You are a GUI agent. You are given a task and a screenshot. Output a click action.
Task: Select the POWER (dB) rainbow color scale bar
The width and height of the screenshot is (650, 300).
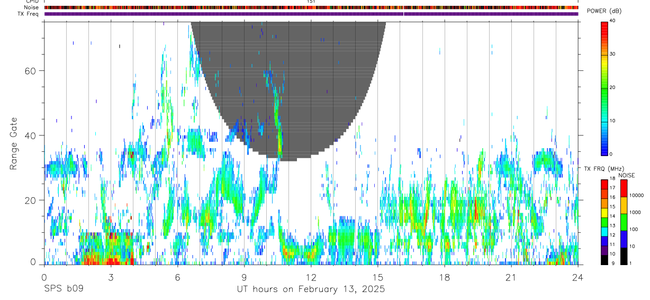pyautogui.click(x=604, y=88)
